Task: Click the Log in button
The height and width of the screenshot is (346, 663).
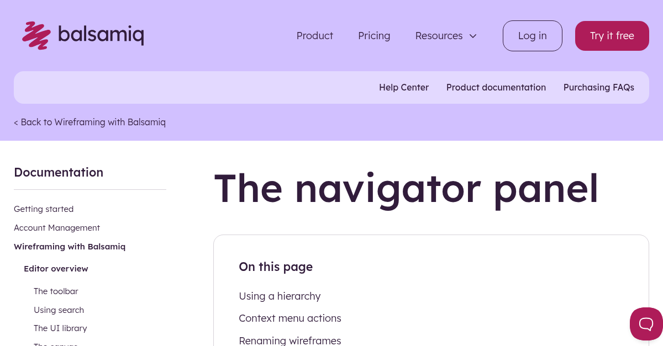Action: [x=532, y=35]
